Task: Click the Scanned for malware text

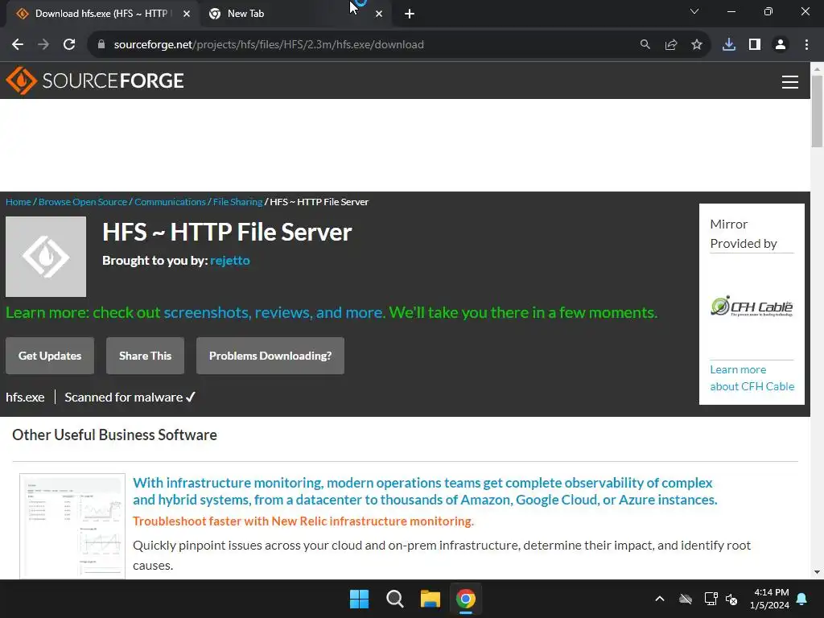Action: tap(123, 398)
